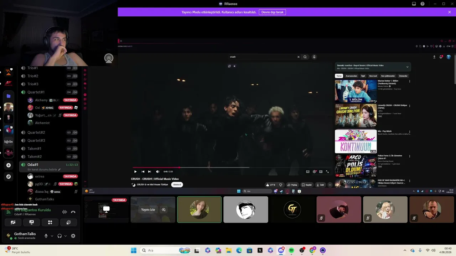
Task: Join the Trio#3 voice channel
Action: click(x=49, y=84)
